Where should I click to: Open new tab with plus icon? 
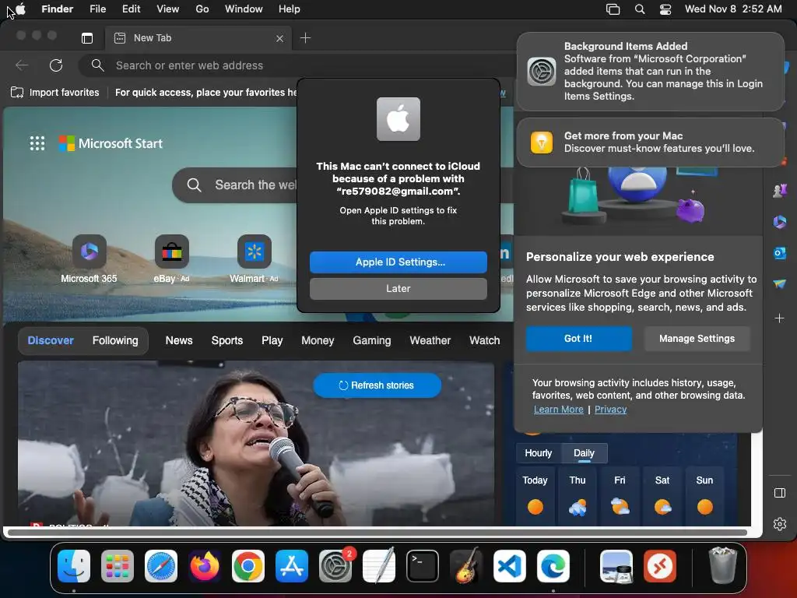[305, 38]
